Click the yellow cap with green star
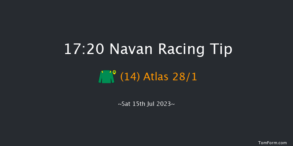The image size is (293, 146). click(x=114, y=72)
